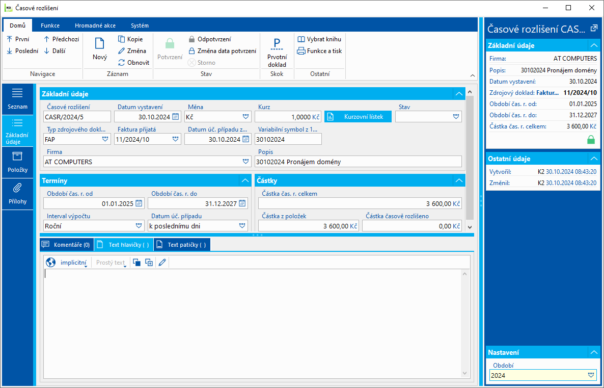
Task: Click the Variabilní symbol field
Action: (x=288, y=139)
